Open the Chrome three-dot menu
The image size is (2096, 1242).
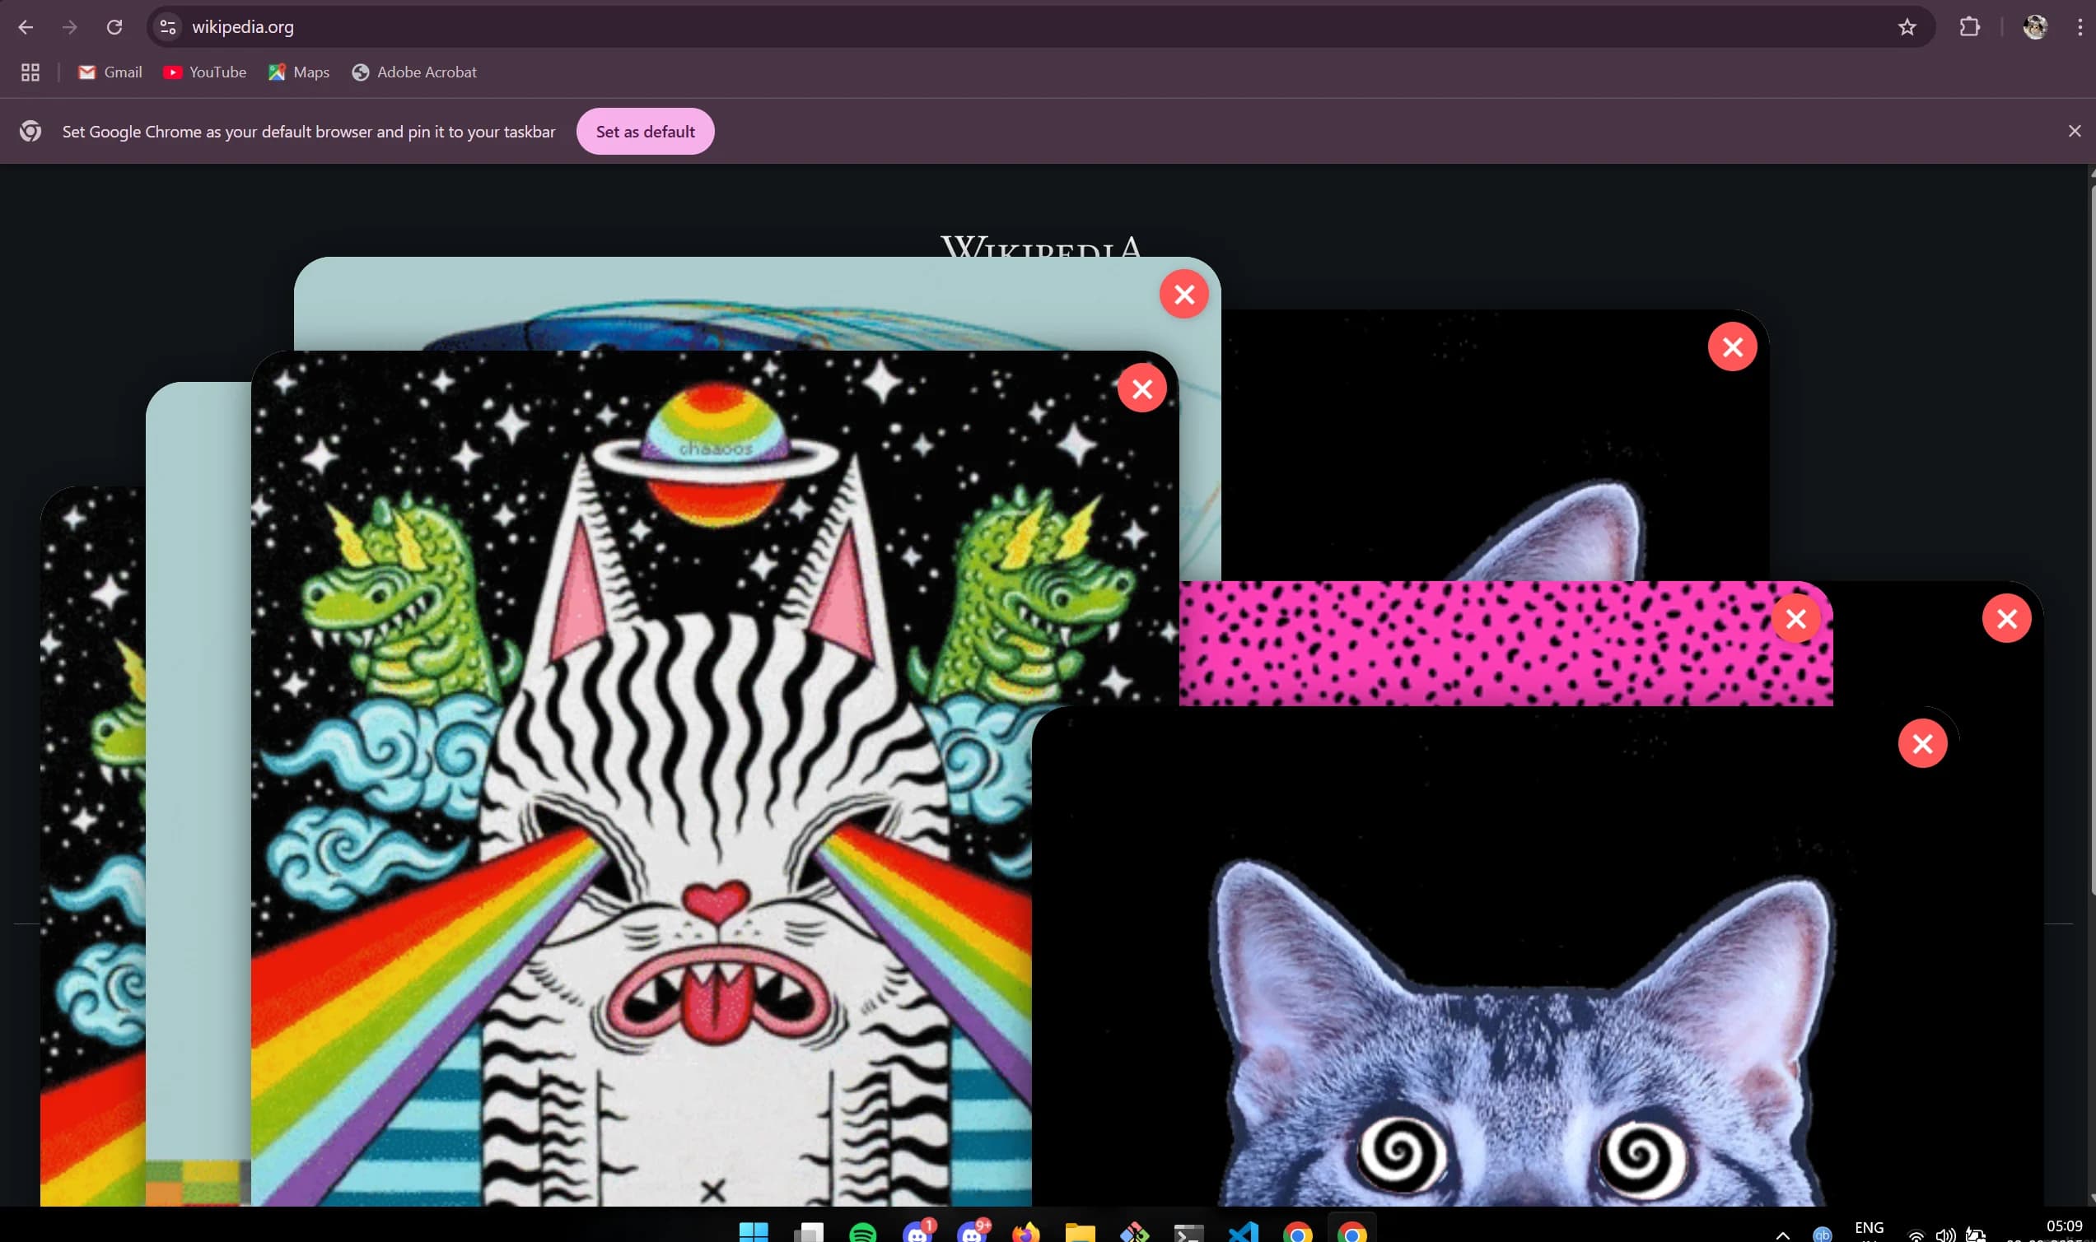point(2080,27)
